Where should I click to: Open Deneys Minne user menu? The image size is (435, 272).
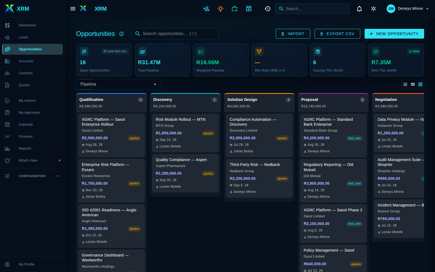click(408, 9)
